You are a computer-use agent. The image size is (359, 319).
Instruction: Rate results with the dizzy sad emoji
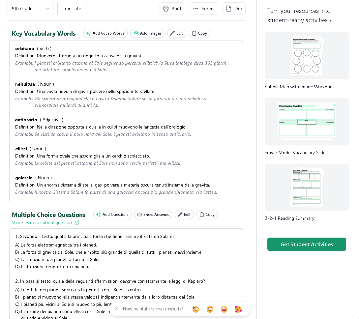pos(196,309)
